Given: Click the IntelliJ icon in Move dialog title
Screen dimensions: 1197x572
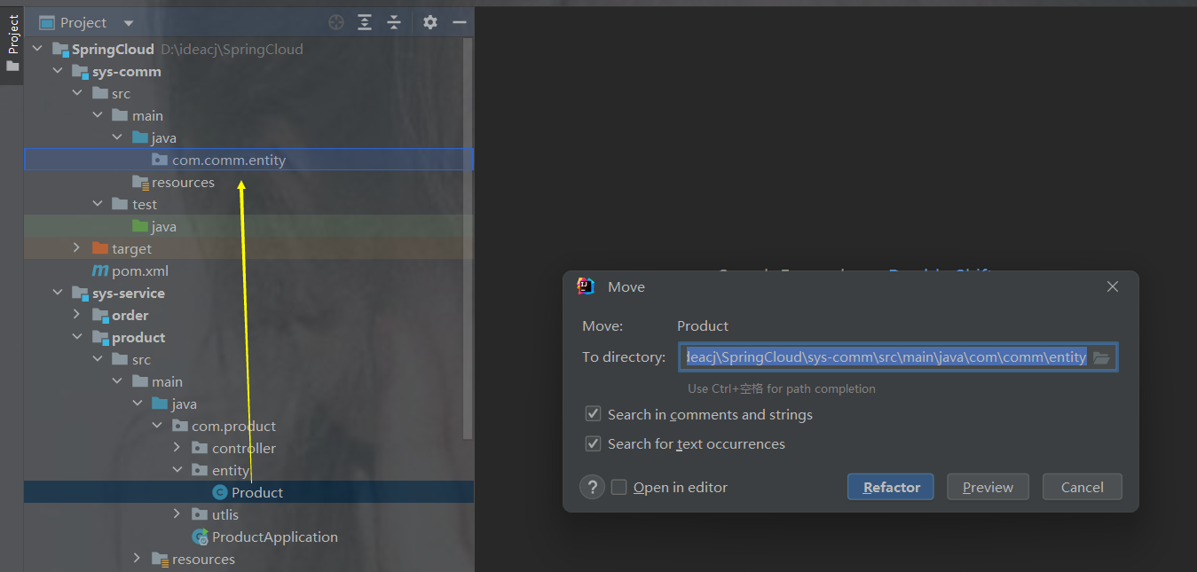Looking at the screenshot, I should pyautogui.click(x=586, y=286).
